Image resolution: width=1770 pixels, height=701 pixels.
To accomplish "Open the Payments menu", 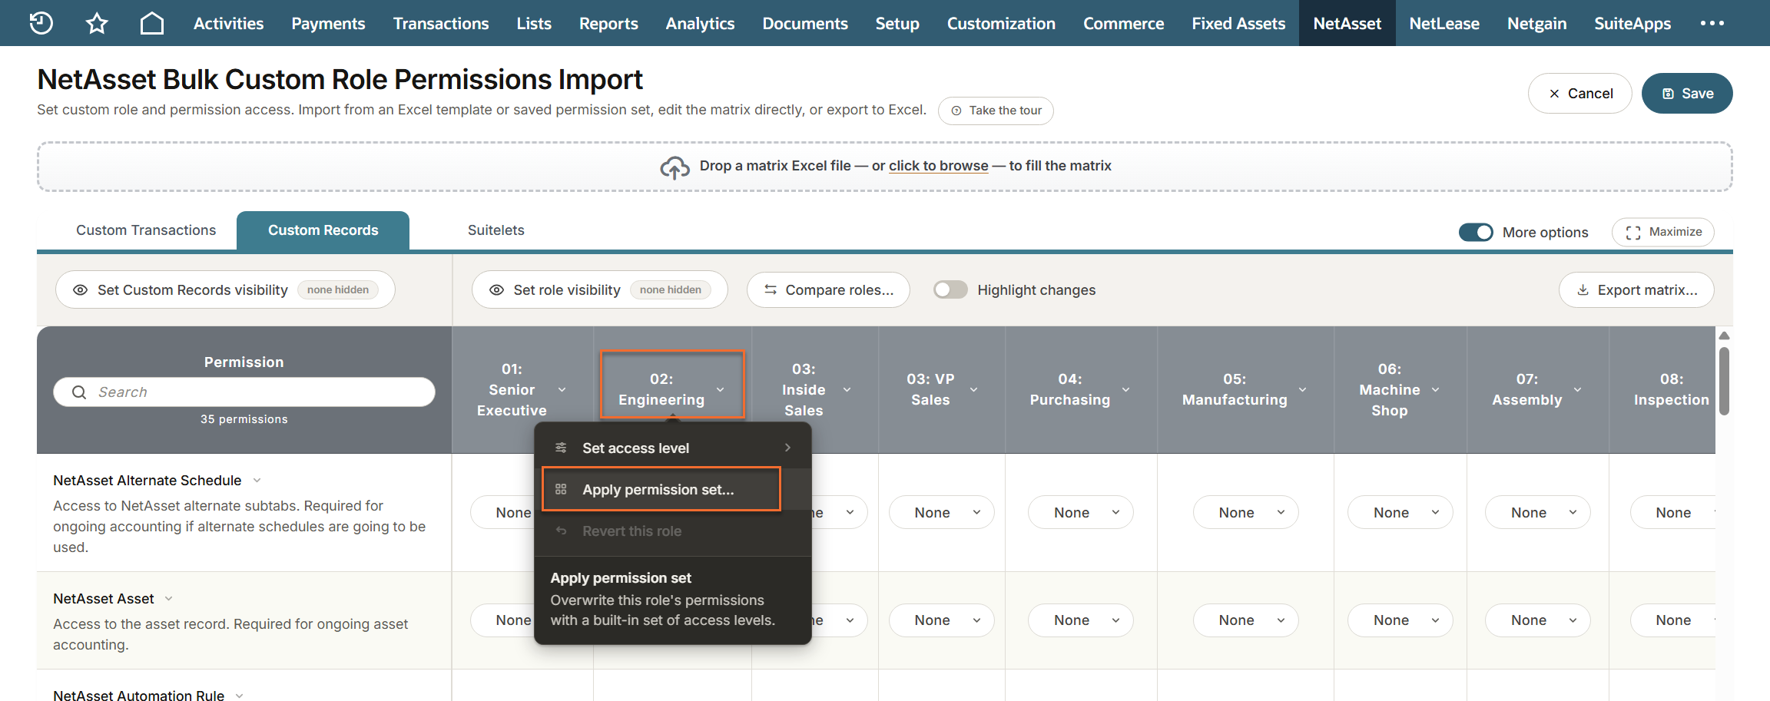I will 328,23.
